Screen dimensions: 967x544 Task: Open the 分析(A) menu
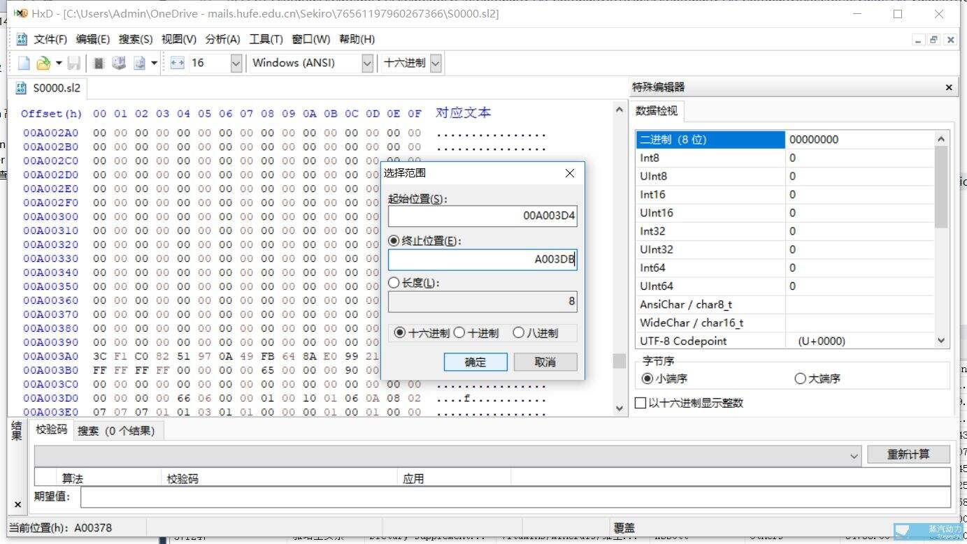tap(222, 39)
